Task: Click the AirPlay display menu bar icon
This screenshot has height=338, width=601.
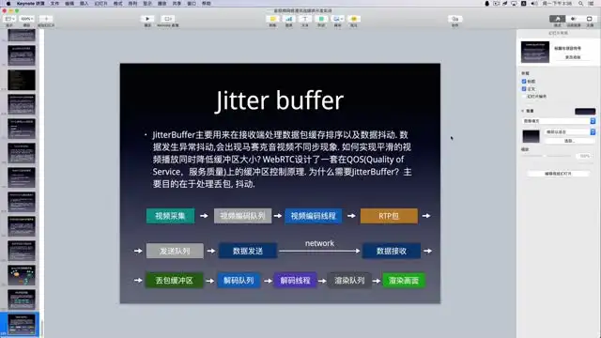Action: [x=514, y=3]
